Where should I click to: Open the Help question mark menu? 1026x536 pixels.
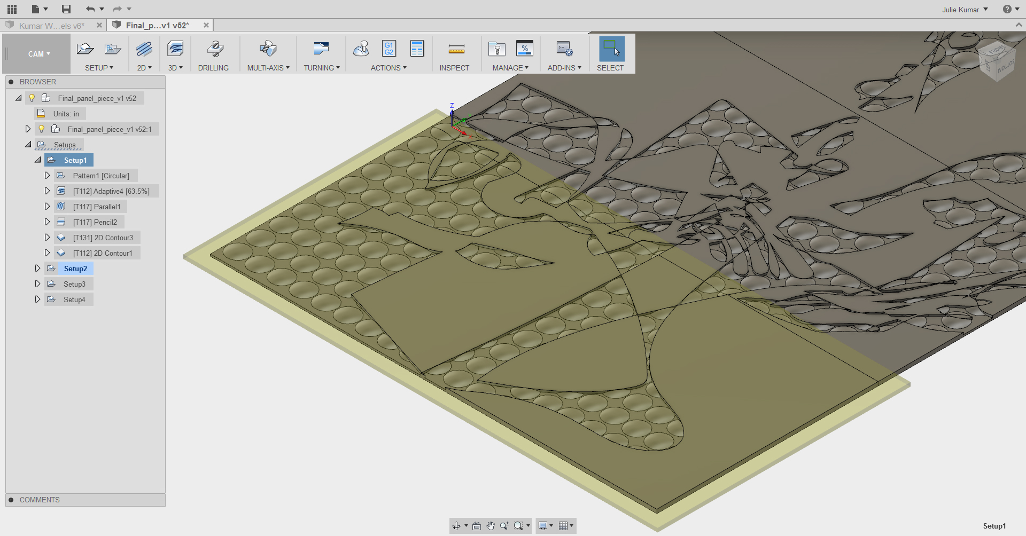tap(1011, 9)
